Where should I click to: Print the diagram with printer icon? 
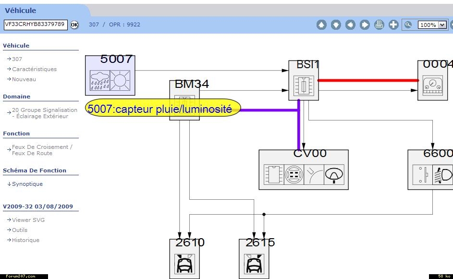tap(379, 25)
